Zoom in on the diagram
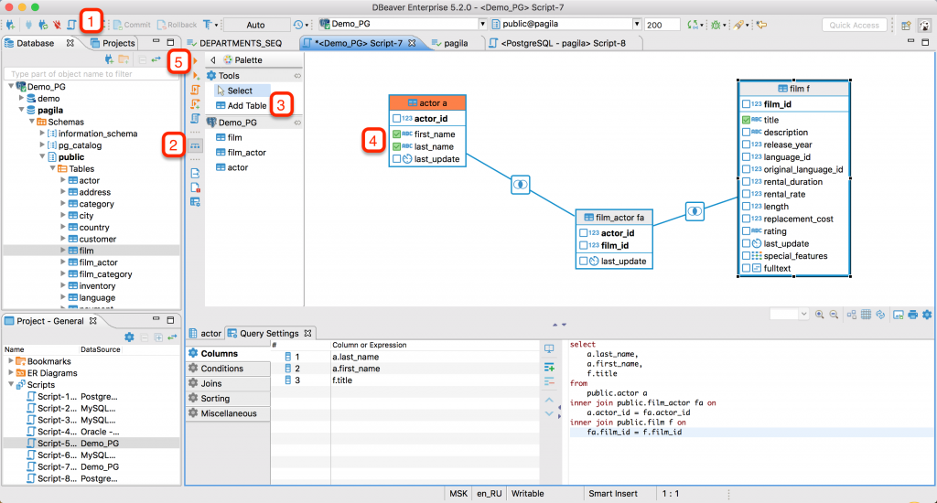 pos(819,315)
